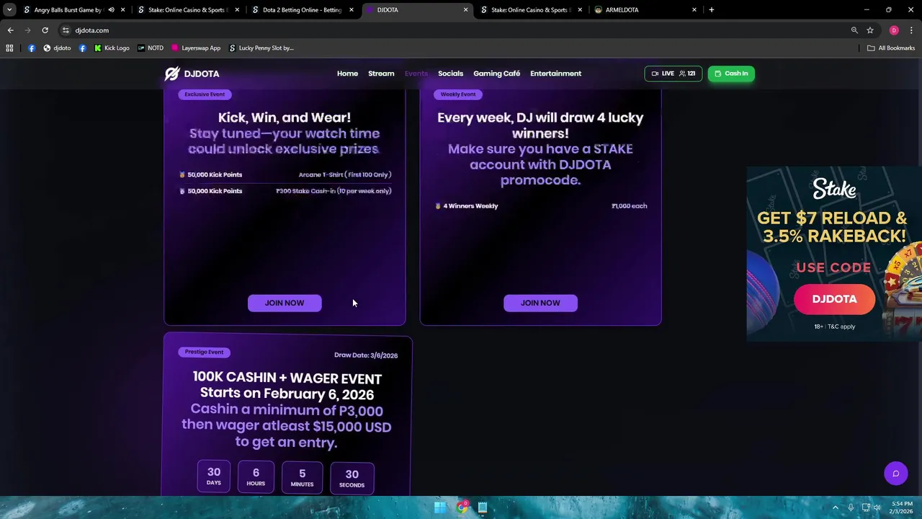
Task: Click the Draw Date: 3/6/2026 text
Action: (366, 355)
